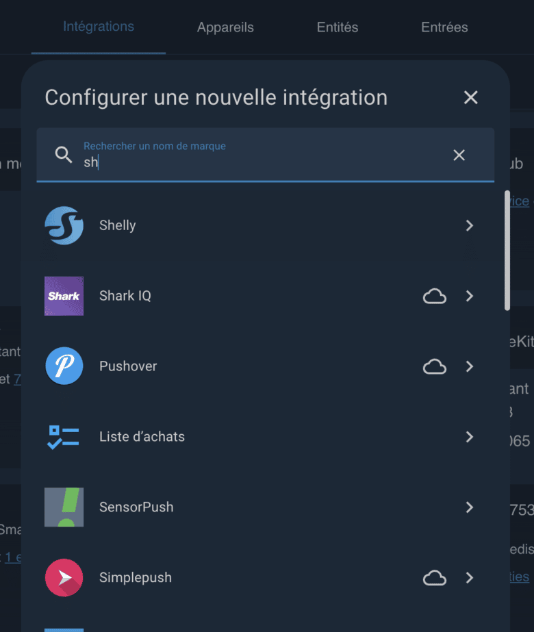This screenshot has width=534, height=632.
Task: Click the Shelly brand logo icon
Action: 63,225
